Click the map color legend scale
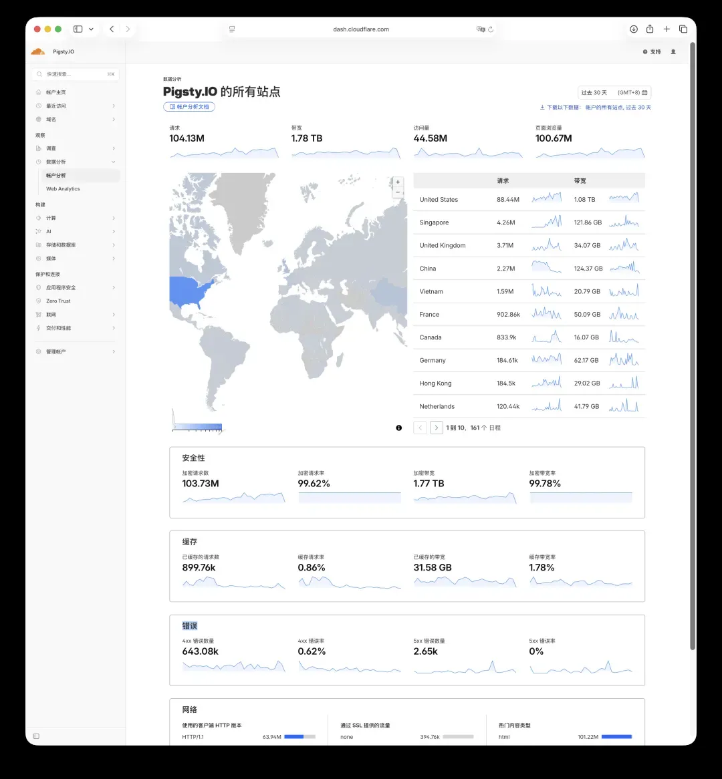 click(x=197, y=427)
